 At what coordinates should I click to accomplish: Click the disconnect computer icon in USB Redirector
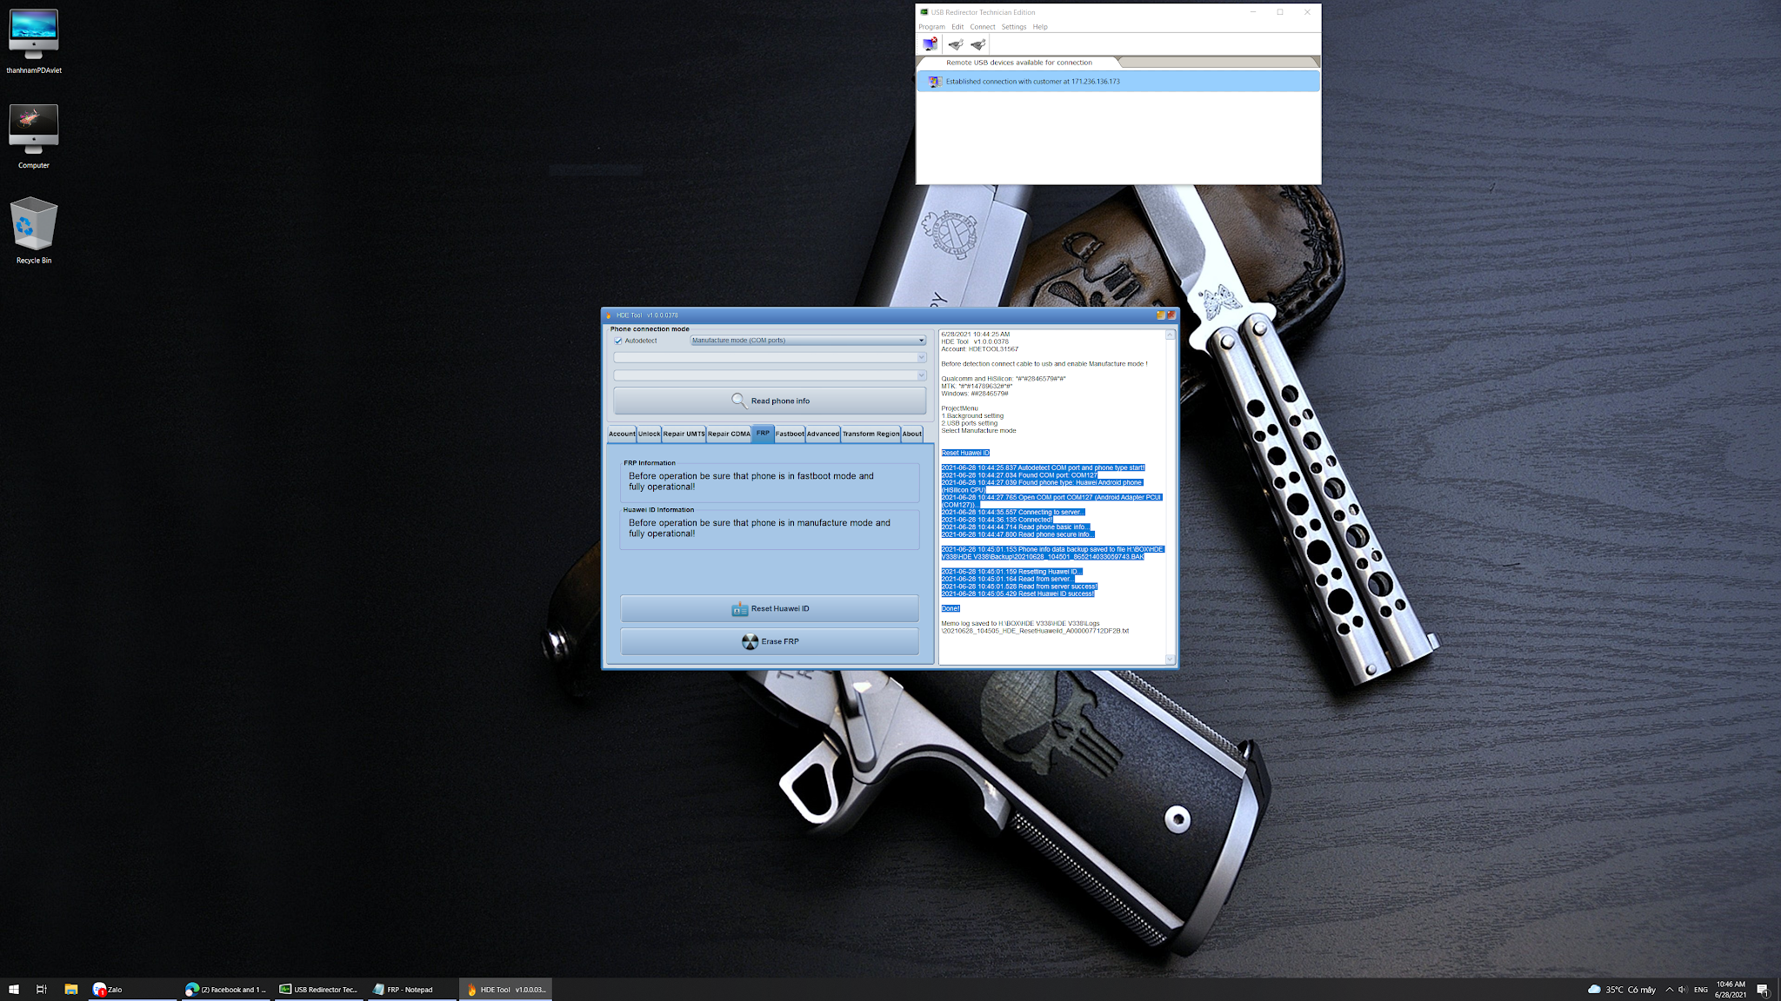click(930, 44)
